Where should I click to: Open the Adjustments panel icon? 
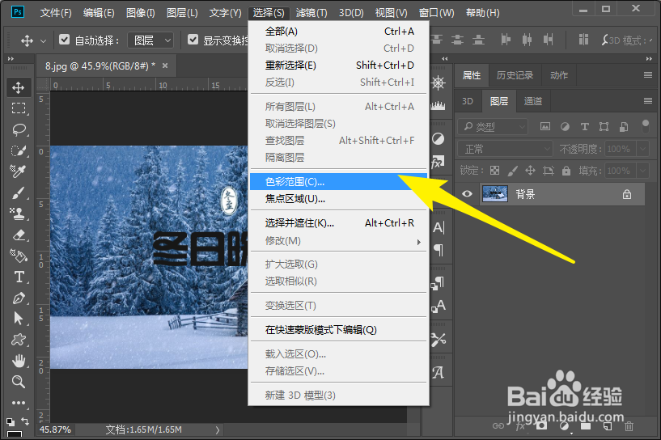tap(438, 138)
